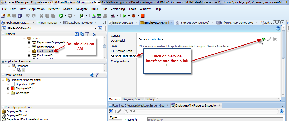The image size is (289, 121).
Task: Open DepartmentEmployeeViewLink.xml from recent files
Action: (x=27, y=119)
